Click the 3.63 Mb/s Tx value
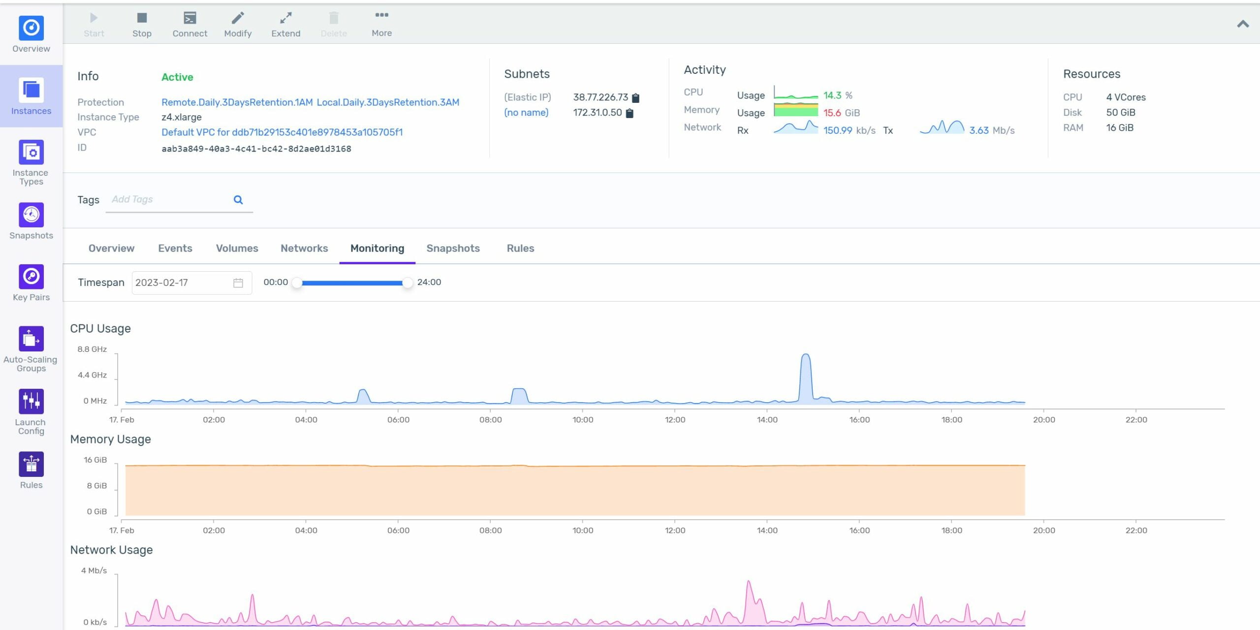This screenshot has height=630, width=1260. pyautogui.click(x=992, y=130)
